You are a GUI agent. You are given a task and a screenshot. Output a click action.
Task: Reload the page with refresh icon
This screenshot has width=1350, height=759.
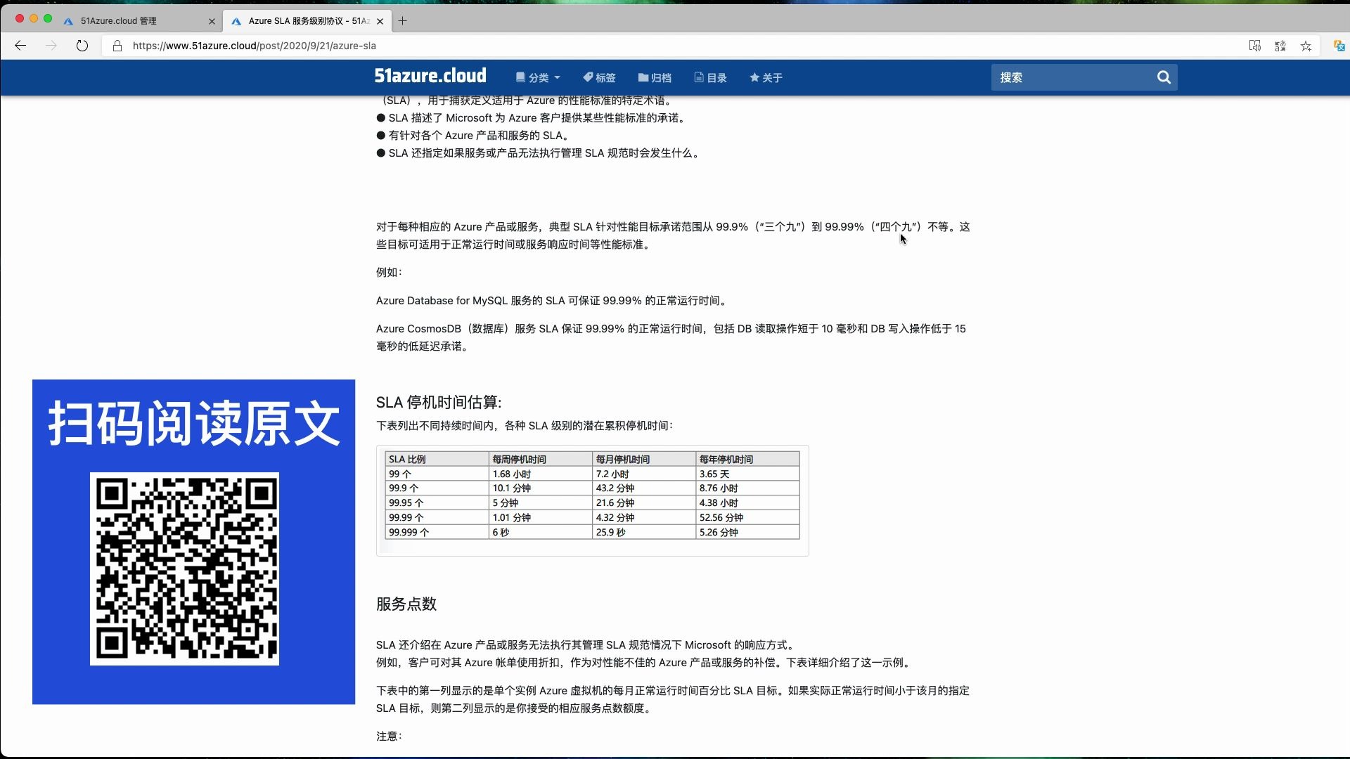[82, 46]
